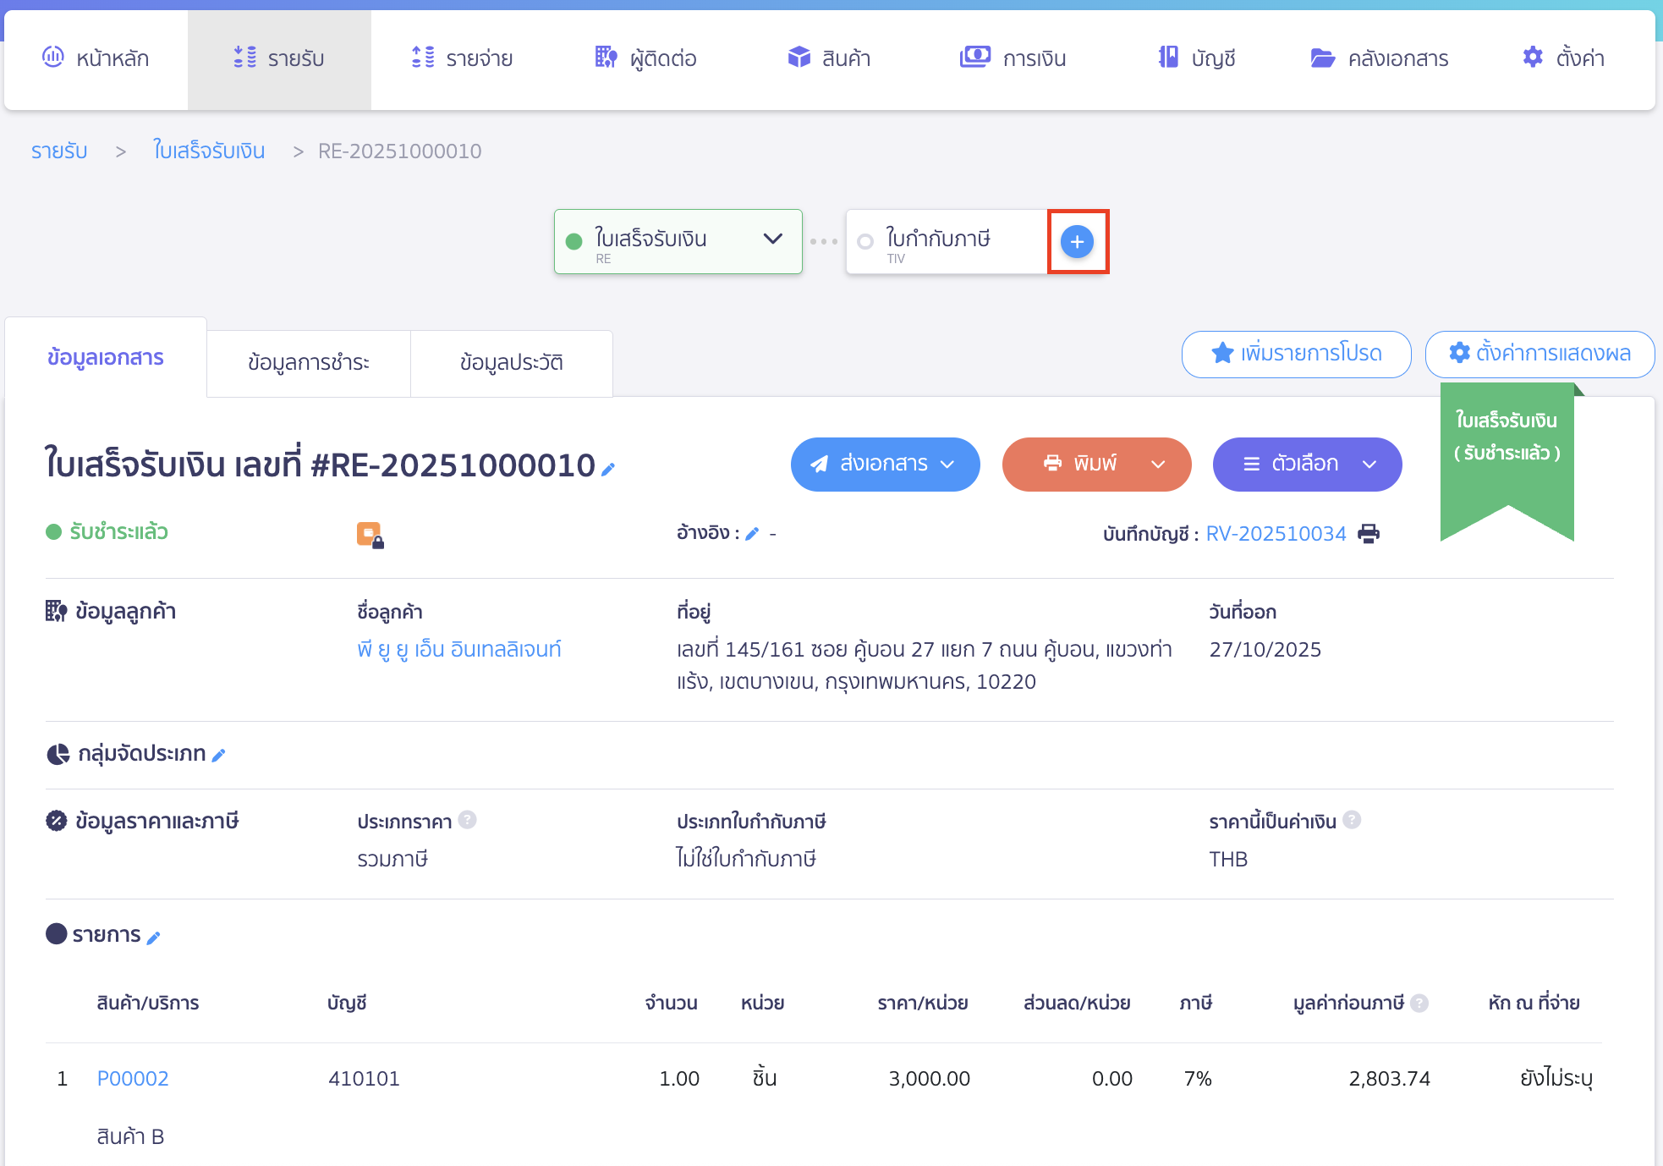Open the attachment icon below the status

tap(370, 533)
